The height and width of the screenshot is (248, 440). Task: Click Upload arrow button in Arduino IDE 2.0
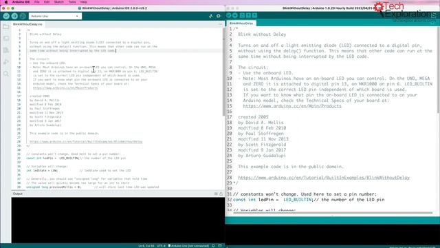pos(14,17)
